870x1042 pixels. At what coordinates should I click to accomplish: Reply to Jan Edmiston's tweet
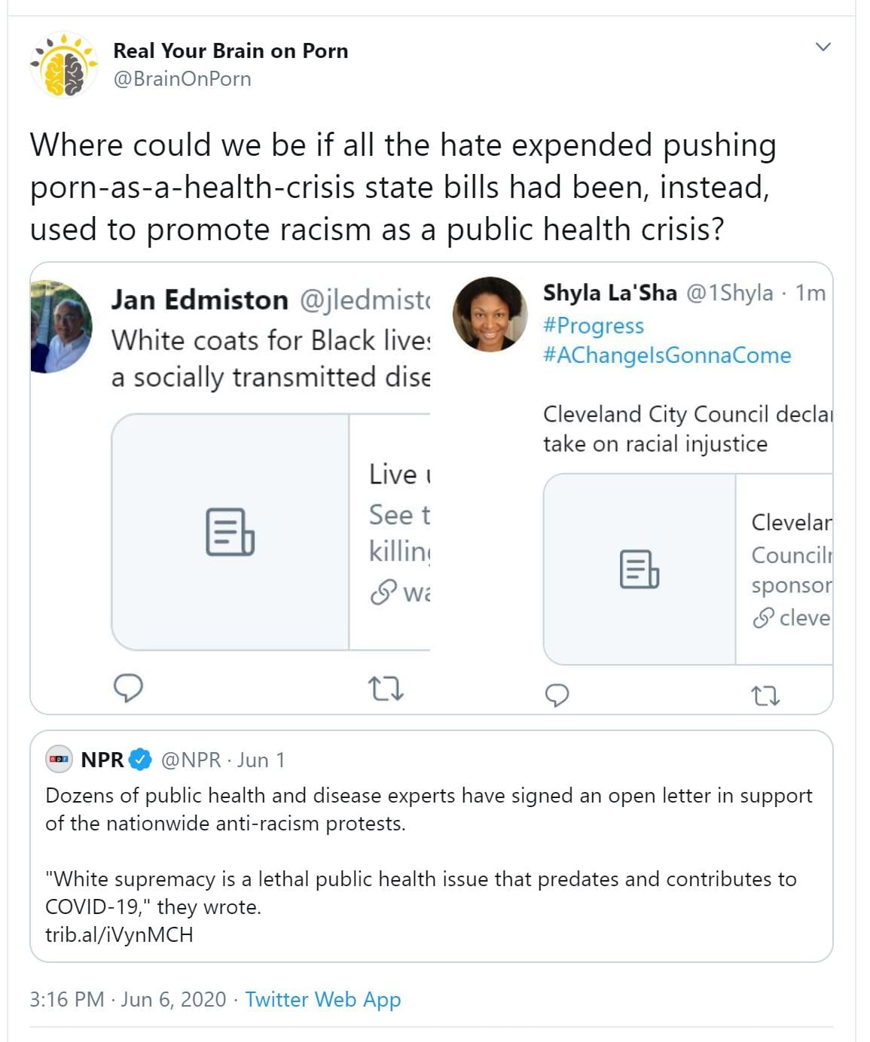pos(128,687)
